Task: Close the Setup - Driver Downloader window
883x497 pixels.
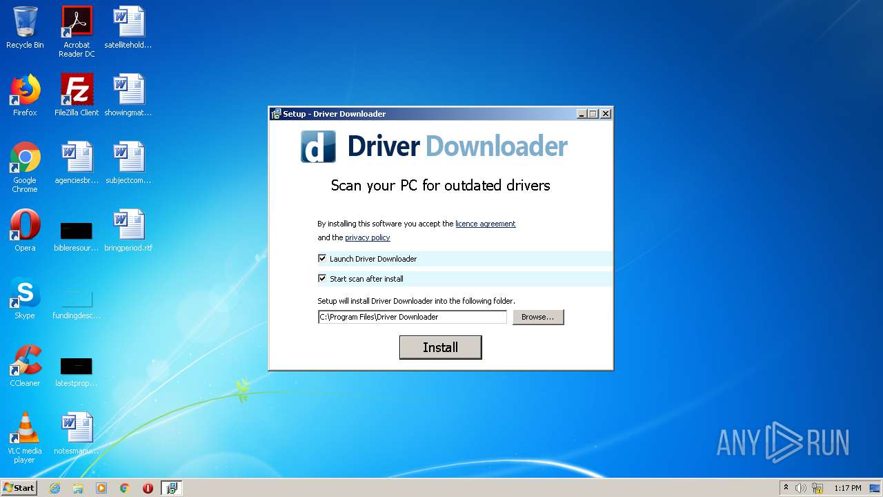Action: [x=606, y=114]
